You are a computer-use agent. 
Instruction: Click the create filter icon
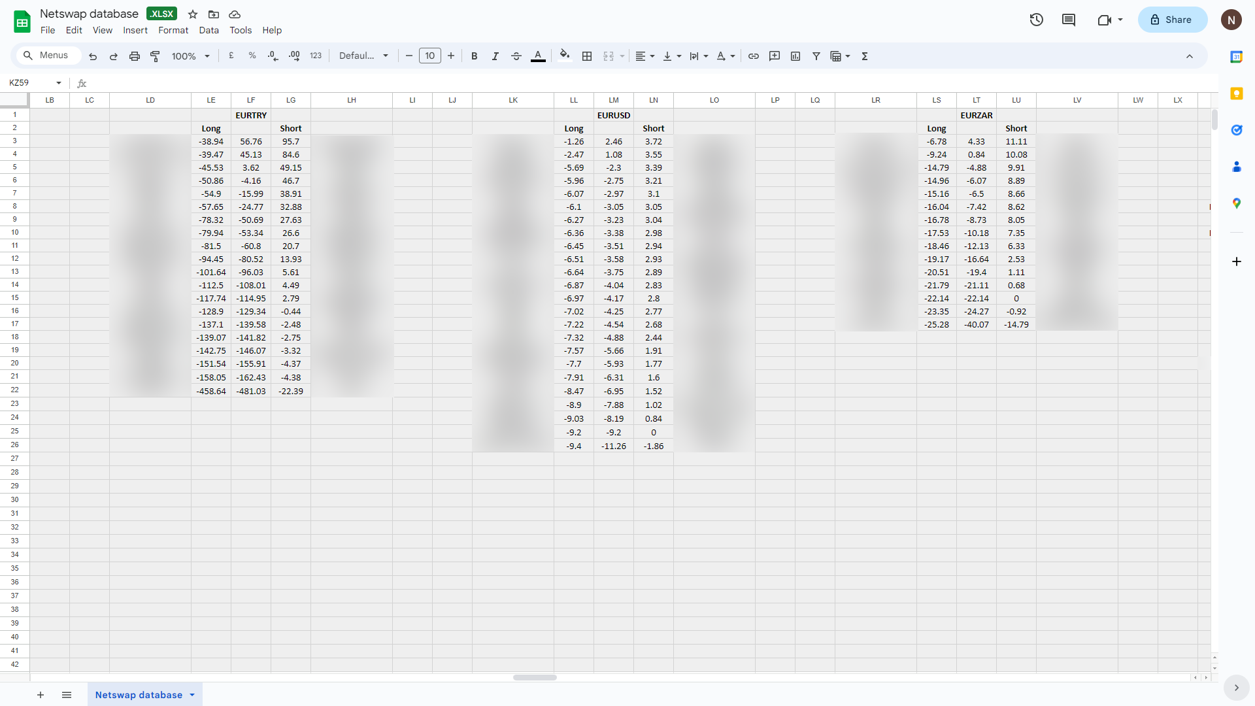tap(816, 56)
